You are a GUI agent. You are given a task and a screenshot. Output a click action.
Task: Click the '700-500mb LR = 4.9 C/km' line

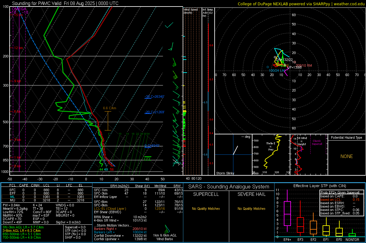(22, 237)
